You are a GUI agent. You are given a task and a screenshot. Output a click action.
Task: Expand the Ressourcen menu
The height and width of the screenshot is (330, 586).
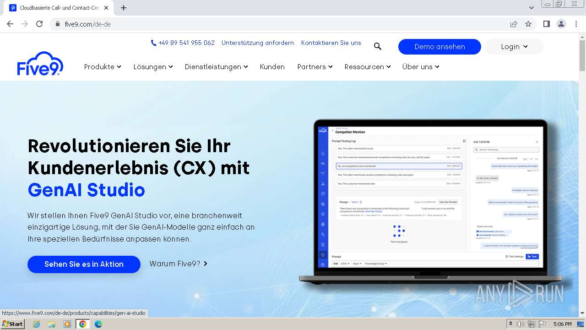(x=368, y=67)
